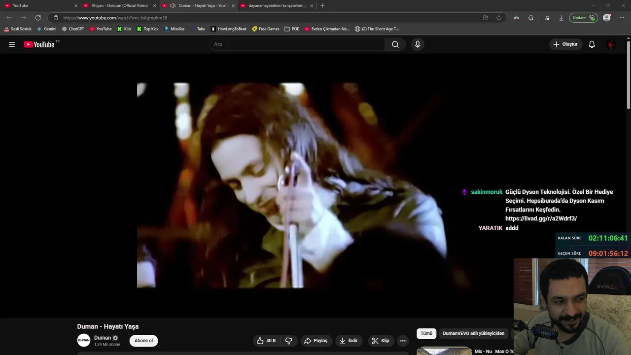Image resolution: width=631 pixels, height=355 pixels.
Task: Like the Duman video
Action: pos(266,341)
